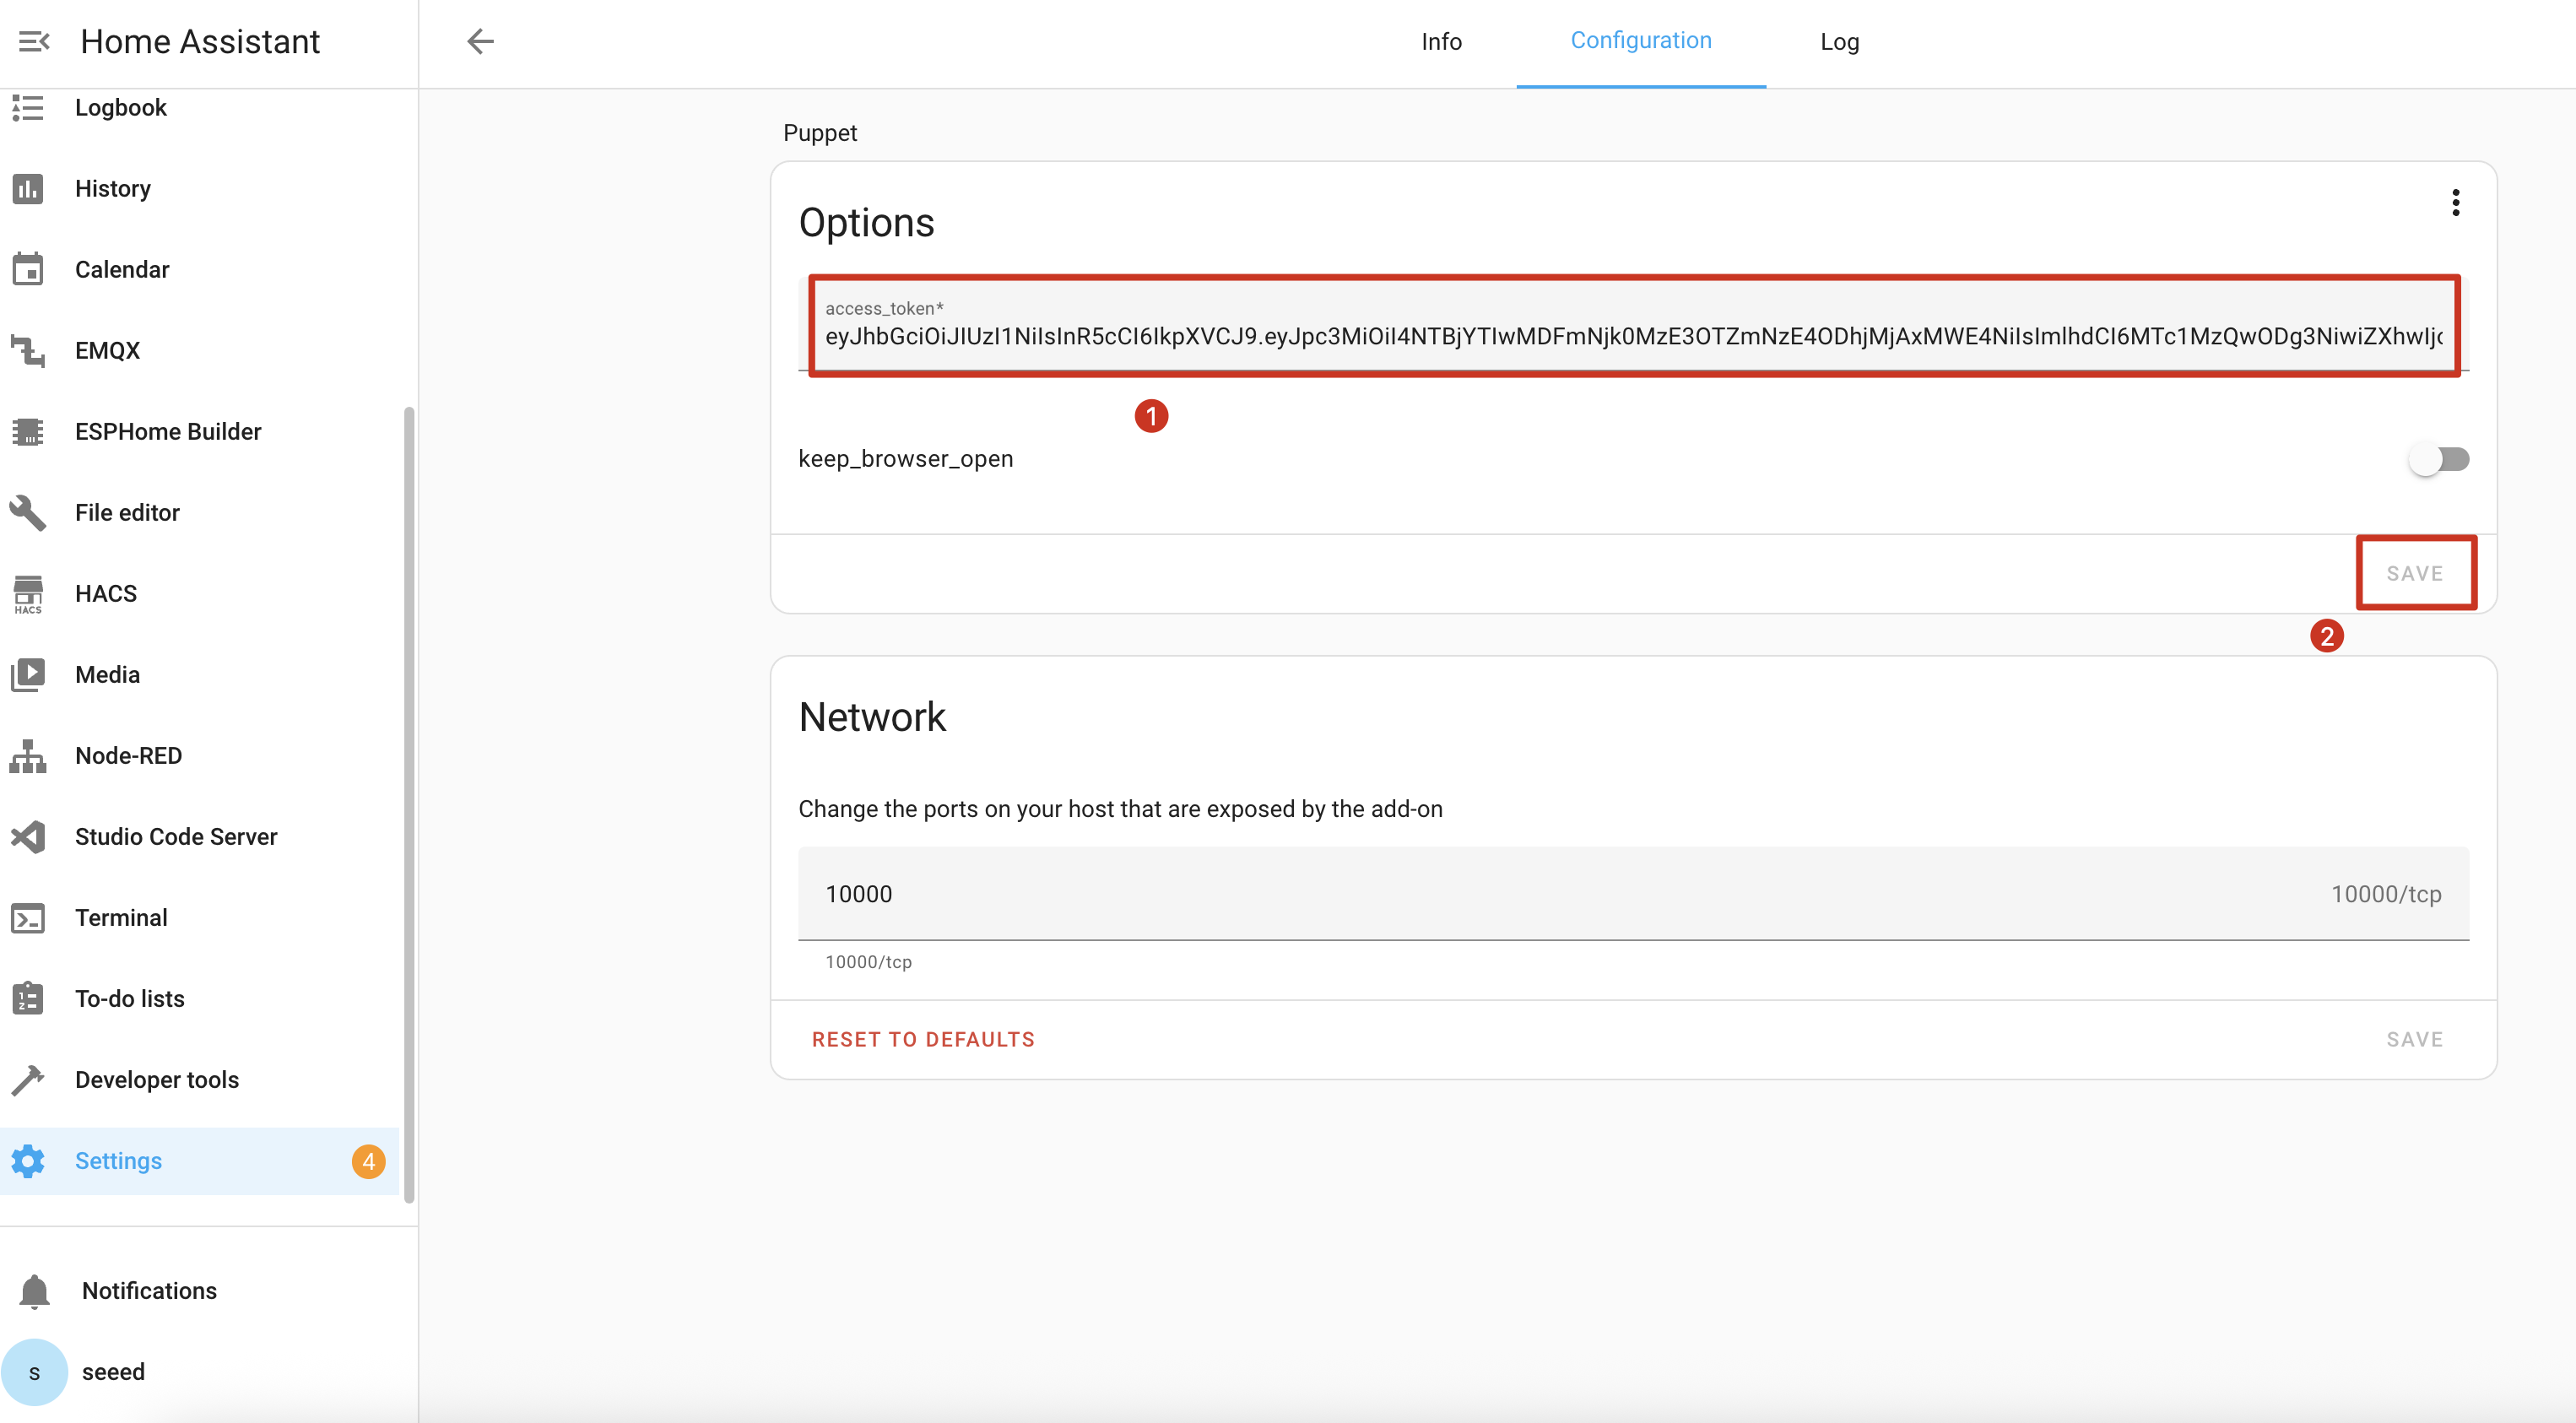Switch to the Info tab

[x=1441, y=41]
